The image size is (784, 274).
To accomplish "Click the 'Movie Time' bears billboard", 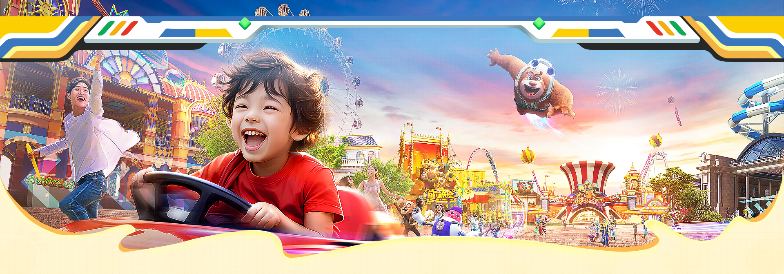I will coord(524,187).
